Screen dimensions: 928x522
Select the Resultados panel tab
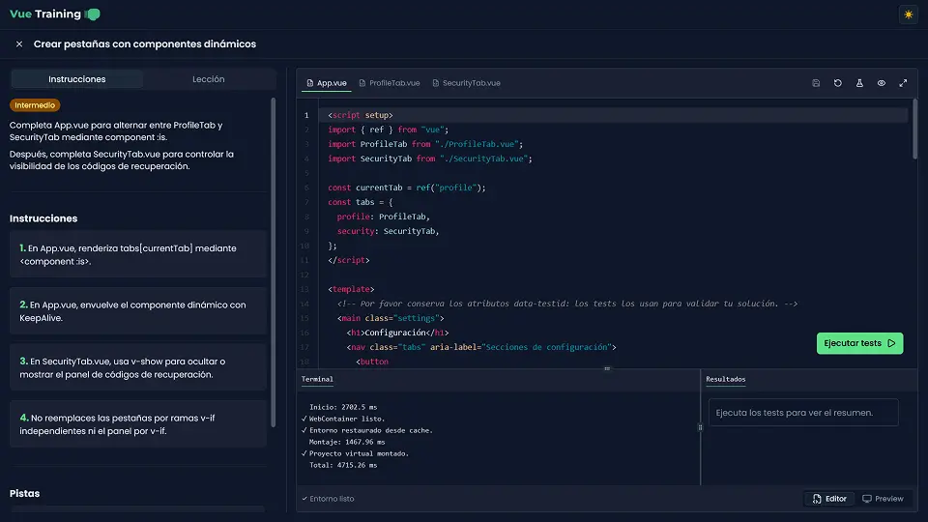(726, 379)
